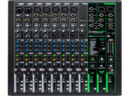Toggle the TO PHONES/CONTROL RM switch
128x96 pixels.
(x=101, y=66)
